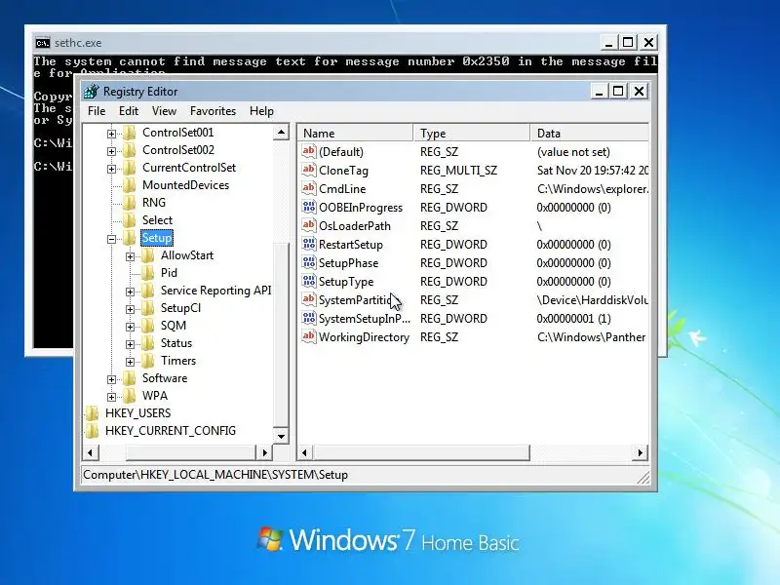The image size is (780, 585).
Task: Click the HKEY_CURRENT_CONFIG folder icon
Action: 92,431
